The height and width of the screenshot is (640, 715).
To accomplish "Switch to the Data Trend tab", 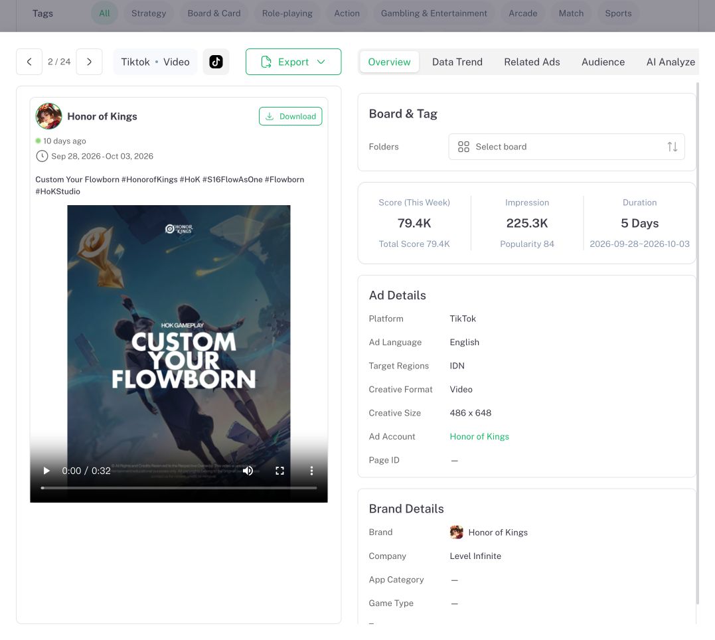I will [457, 62].
